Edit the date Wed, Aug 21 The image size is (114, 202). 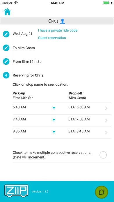(6, 34)
